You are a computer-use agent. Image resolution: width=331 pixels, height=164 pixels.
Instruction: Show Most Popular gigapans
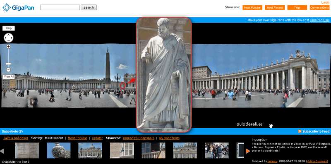(252, 7)
